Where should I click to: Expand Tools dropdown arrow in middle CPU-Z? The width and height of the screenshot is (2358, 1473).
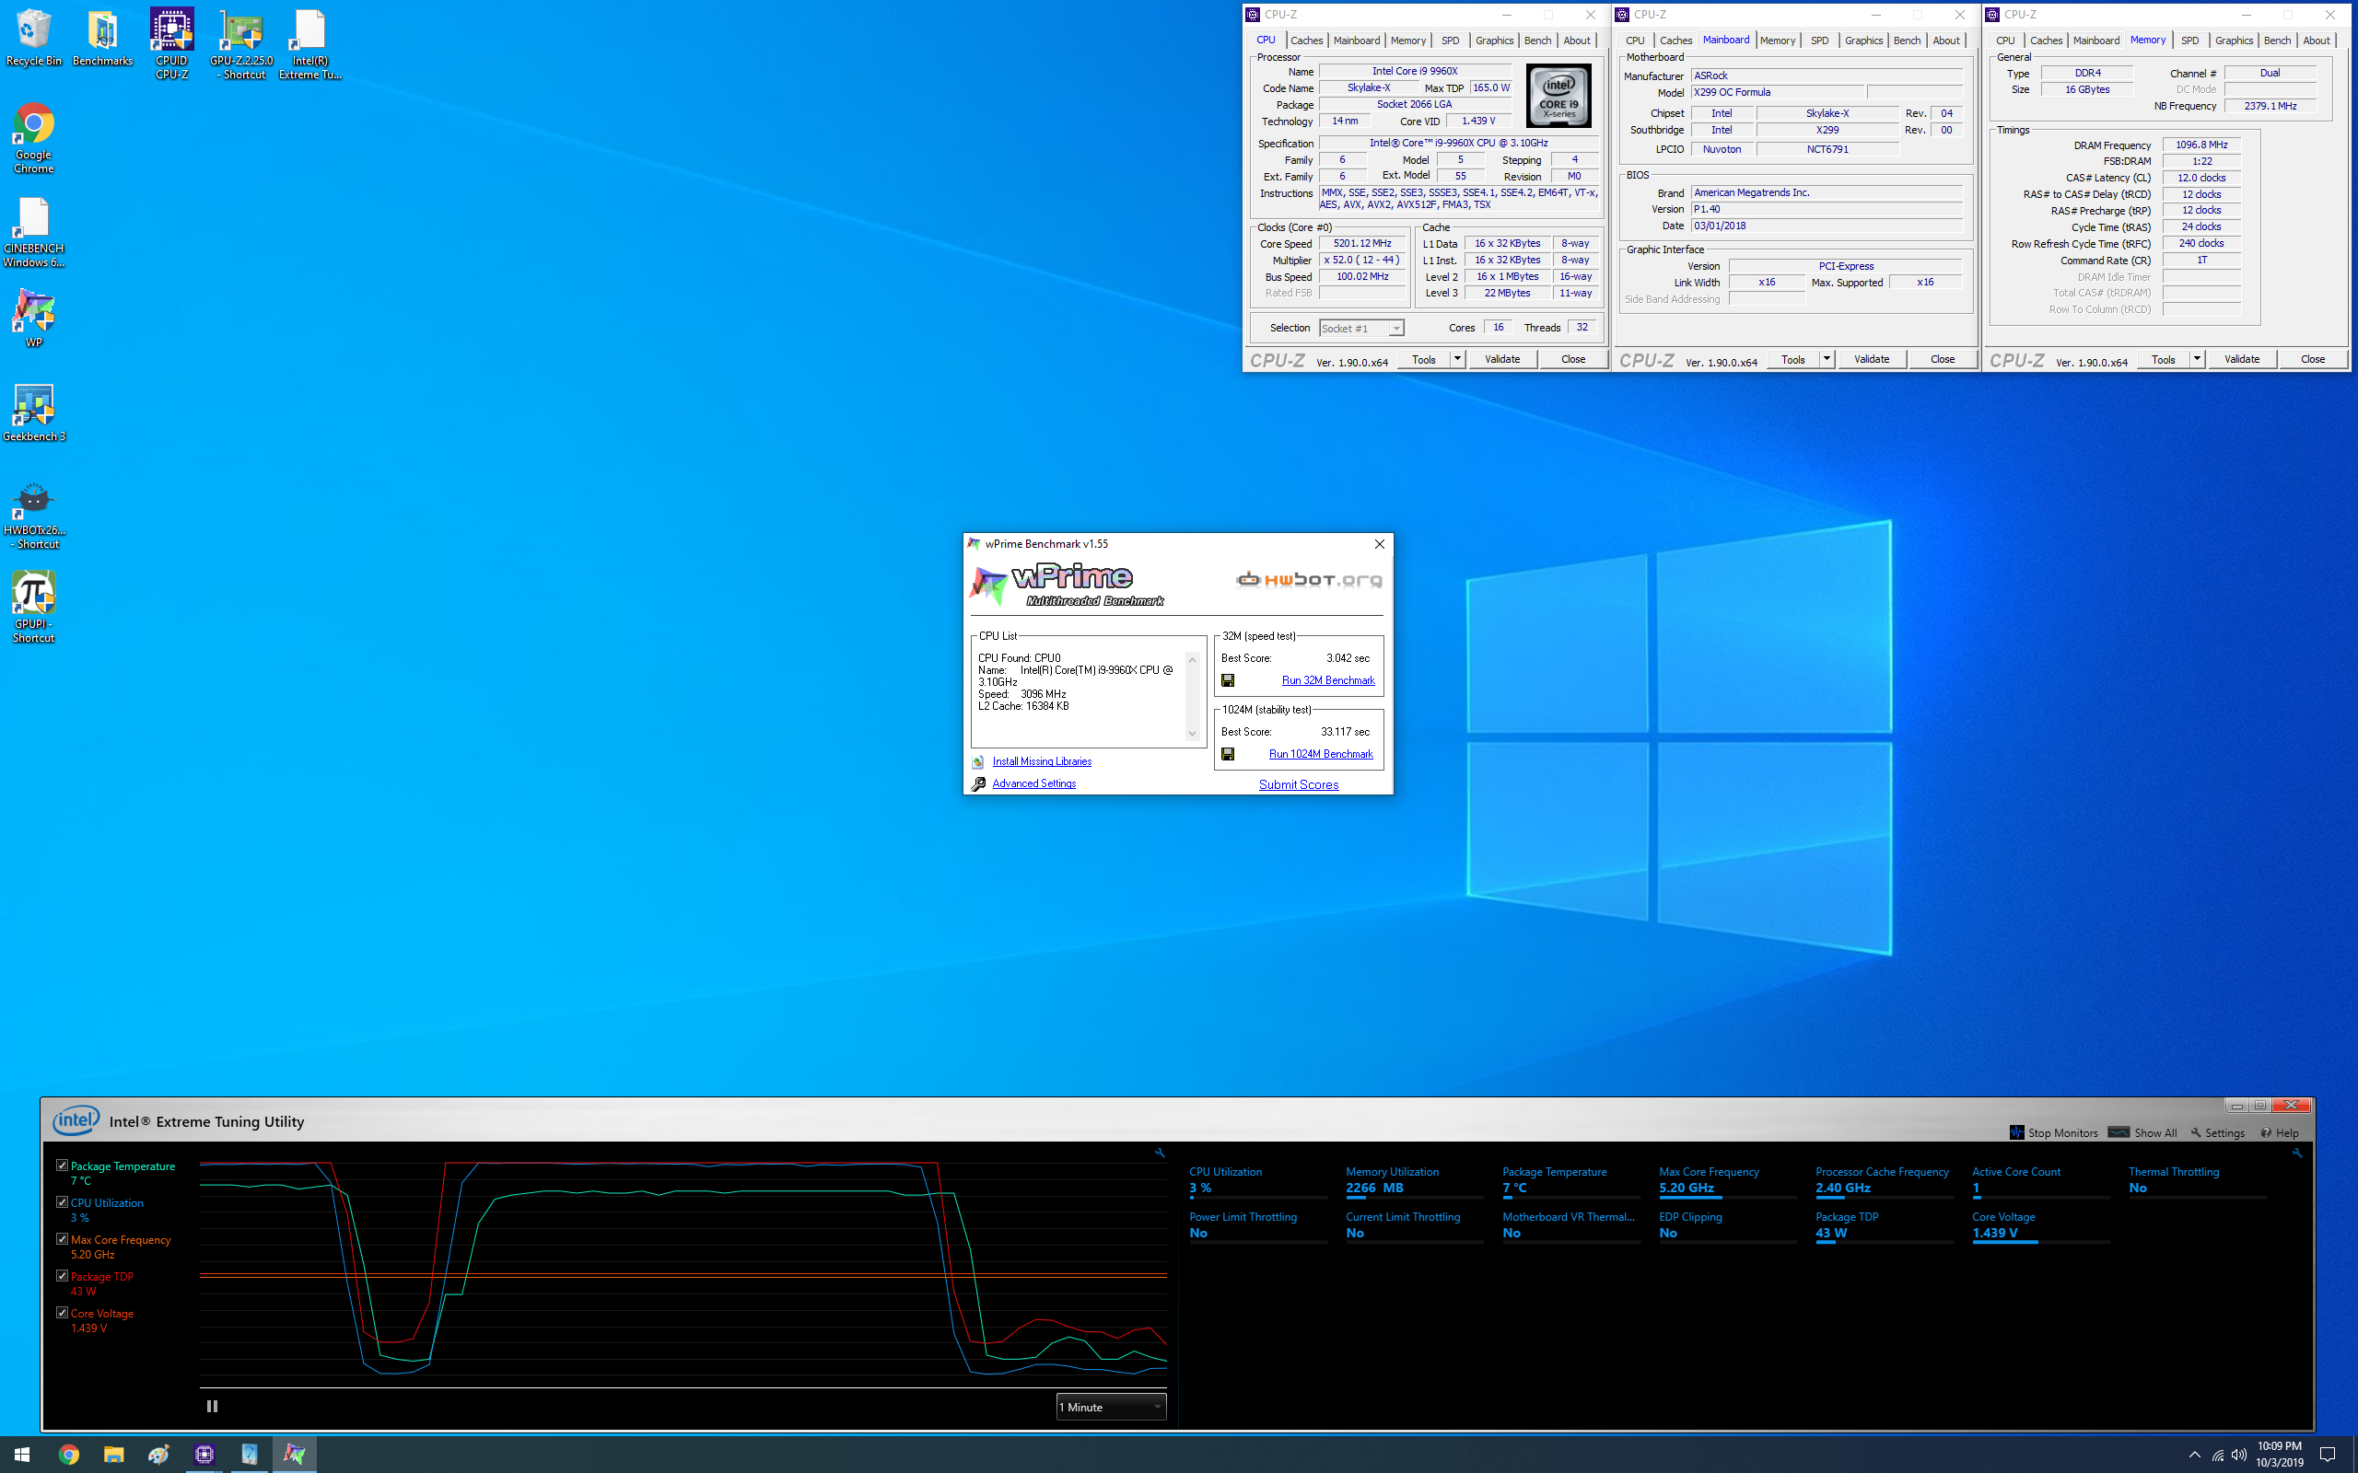(1827, 359)
